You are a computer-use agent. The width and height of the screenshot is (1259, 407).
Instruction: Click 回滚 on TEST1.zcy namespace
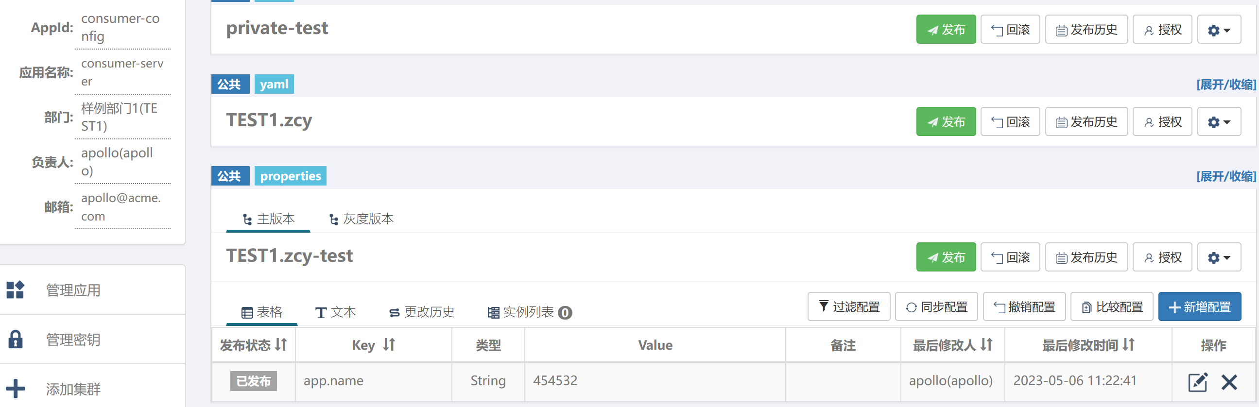(1010, 121)
